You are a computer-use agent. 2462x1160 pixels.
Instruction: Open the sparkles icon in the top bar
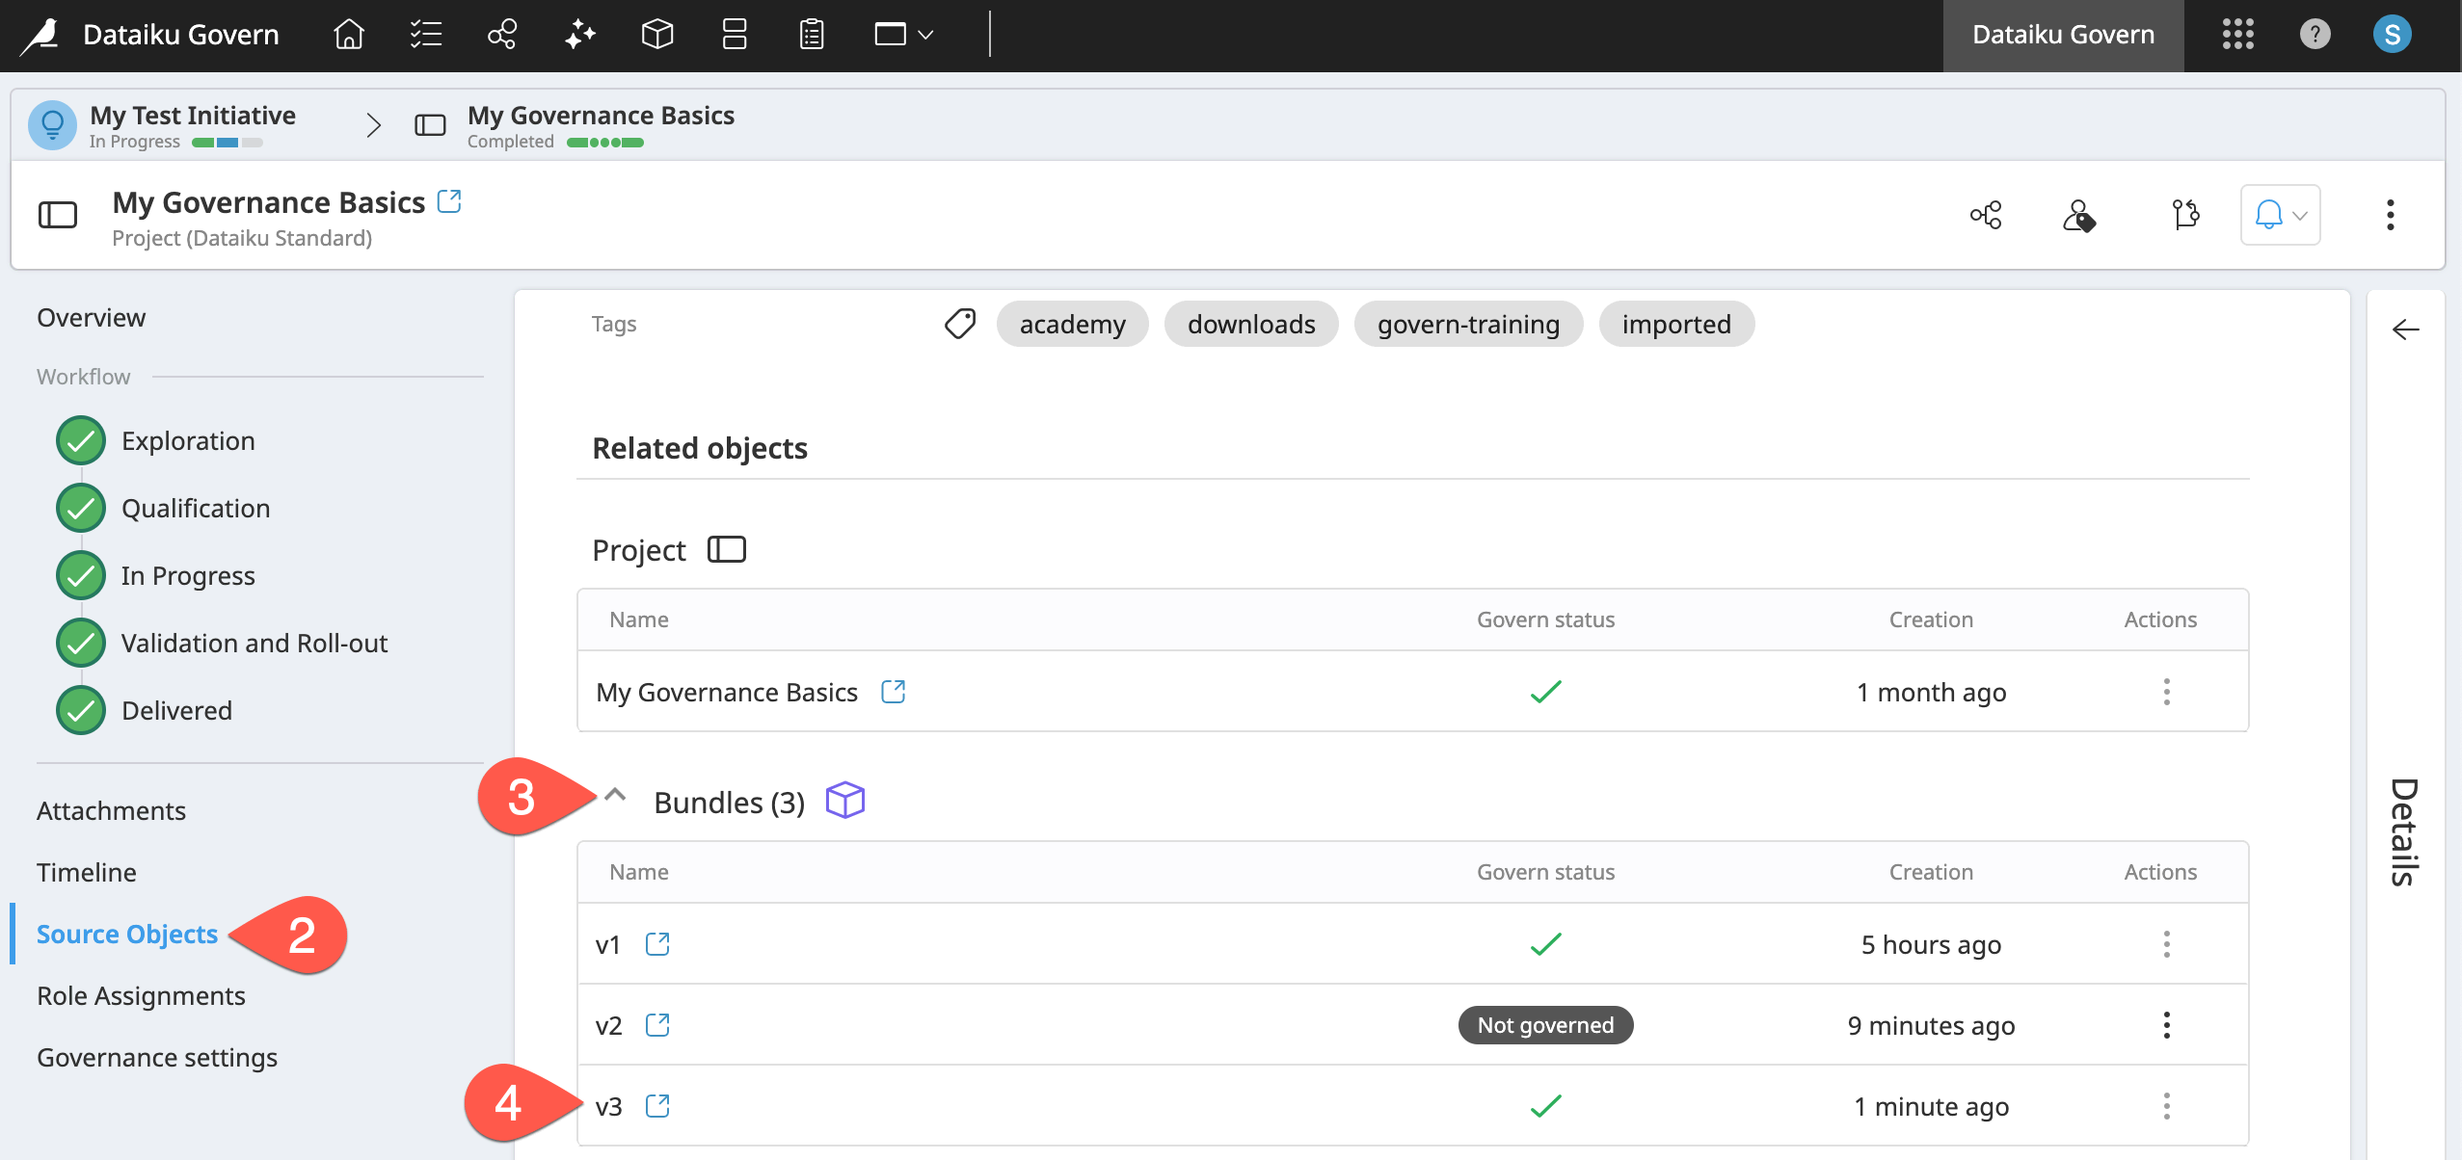tap(579, 35)
